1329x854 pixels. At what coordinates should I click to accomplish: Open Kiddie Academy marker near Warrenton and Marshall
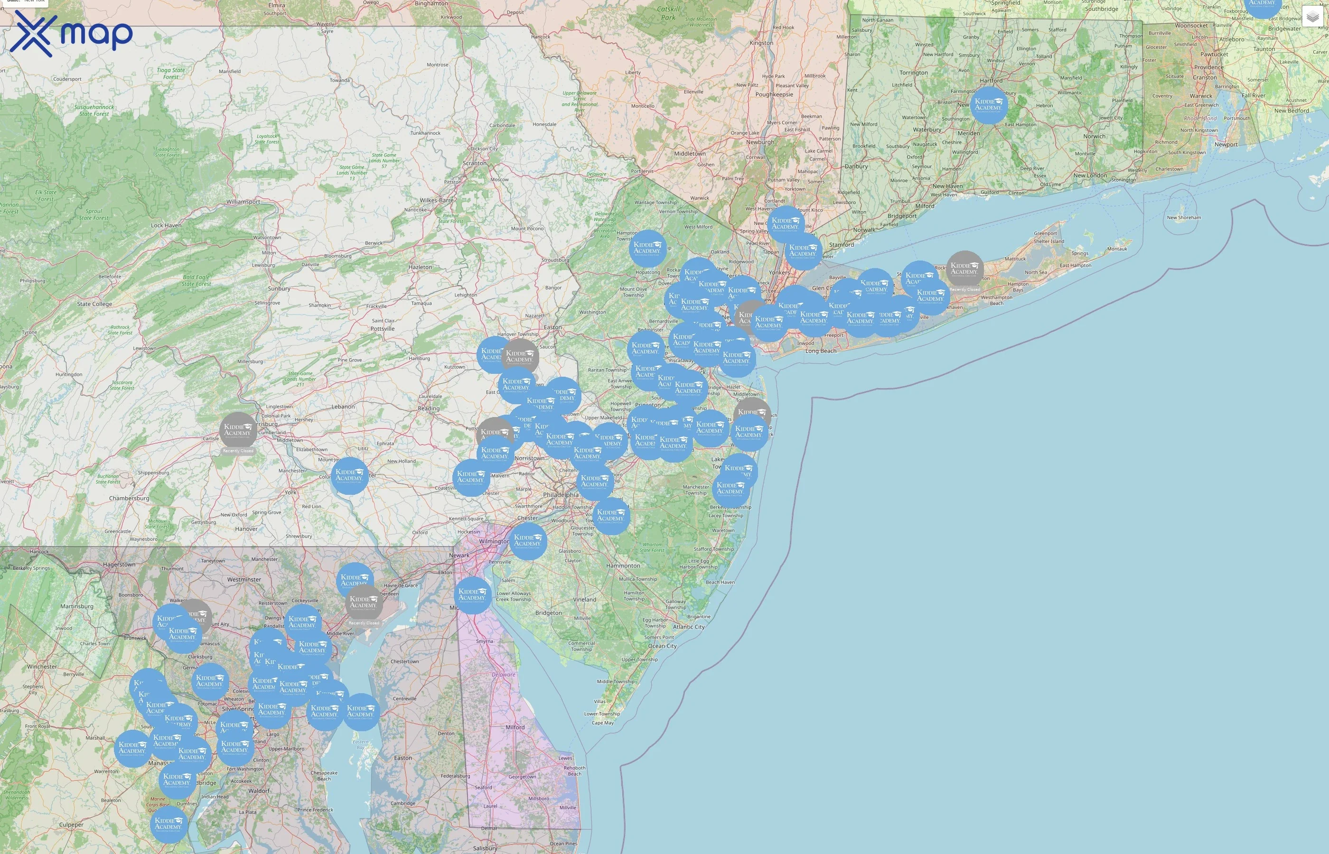[132, 748]
